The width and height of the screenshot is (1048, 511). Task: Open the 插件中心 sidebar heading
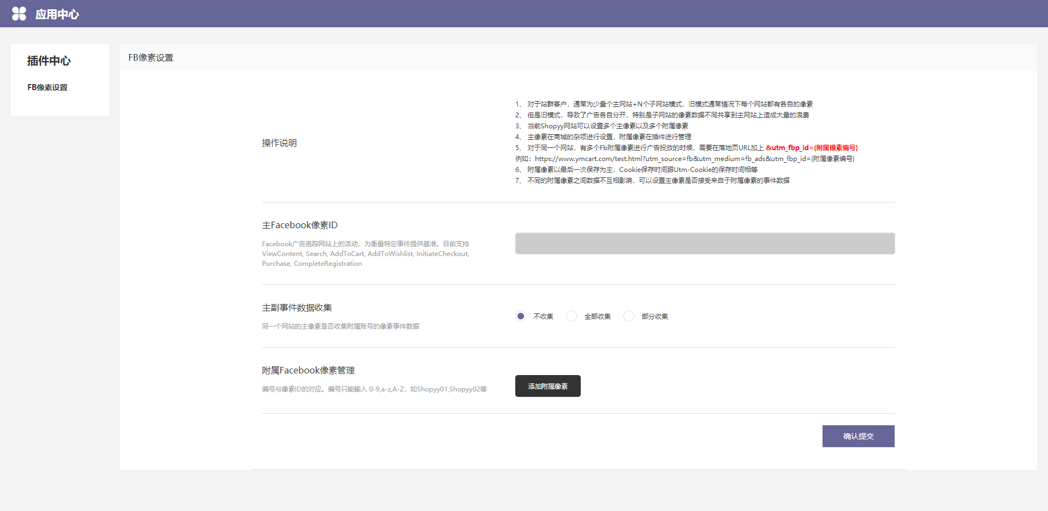pyautogui.click(x=49, y=61)
